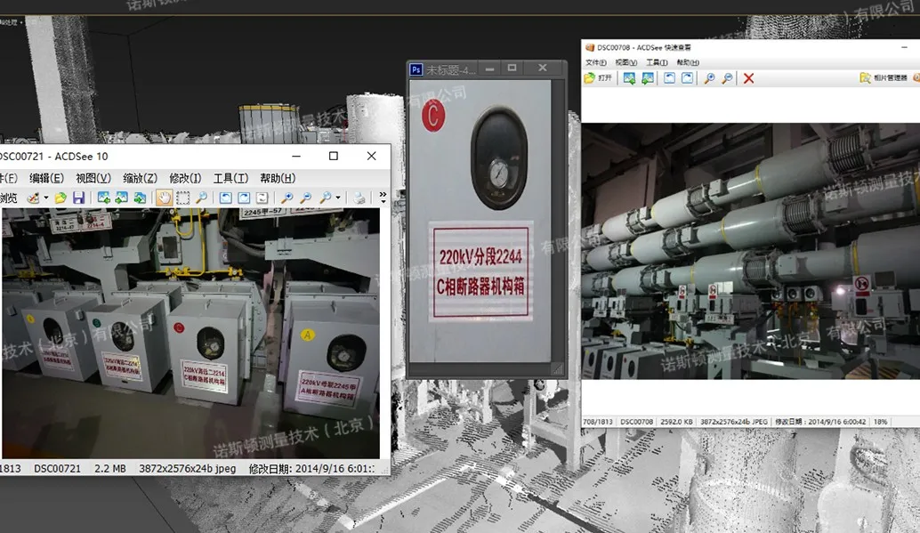
Task: Click the 3872x2576x24b jpeg status entry
Action: pos(187,468)
